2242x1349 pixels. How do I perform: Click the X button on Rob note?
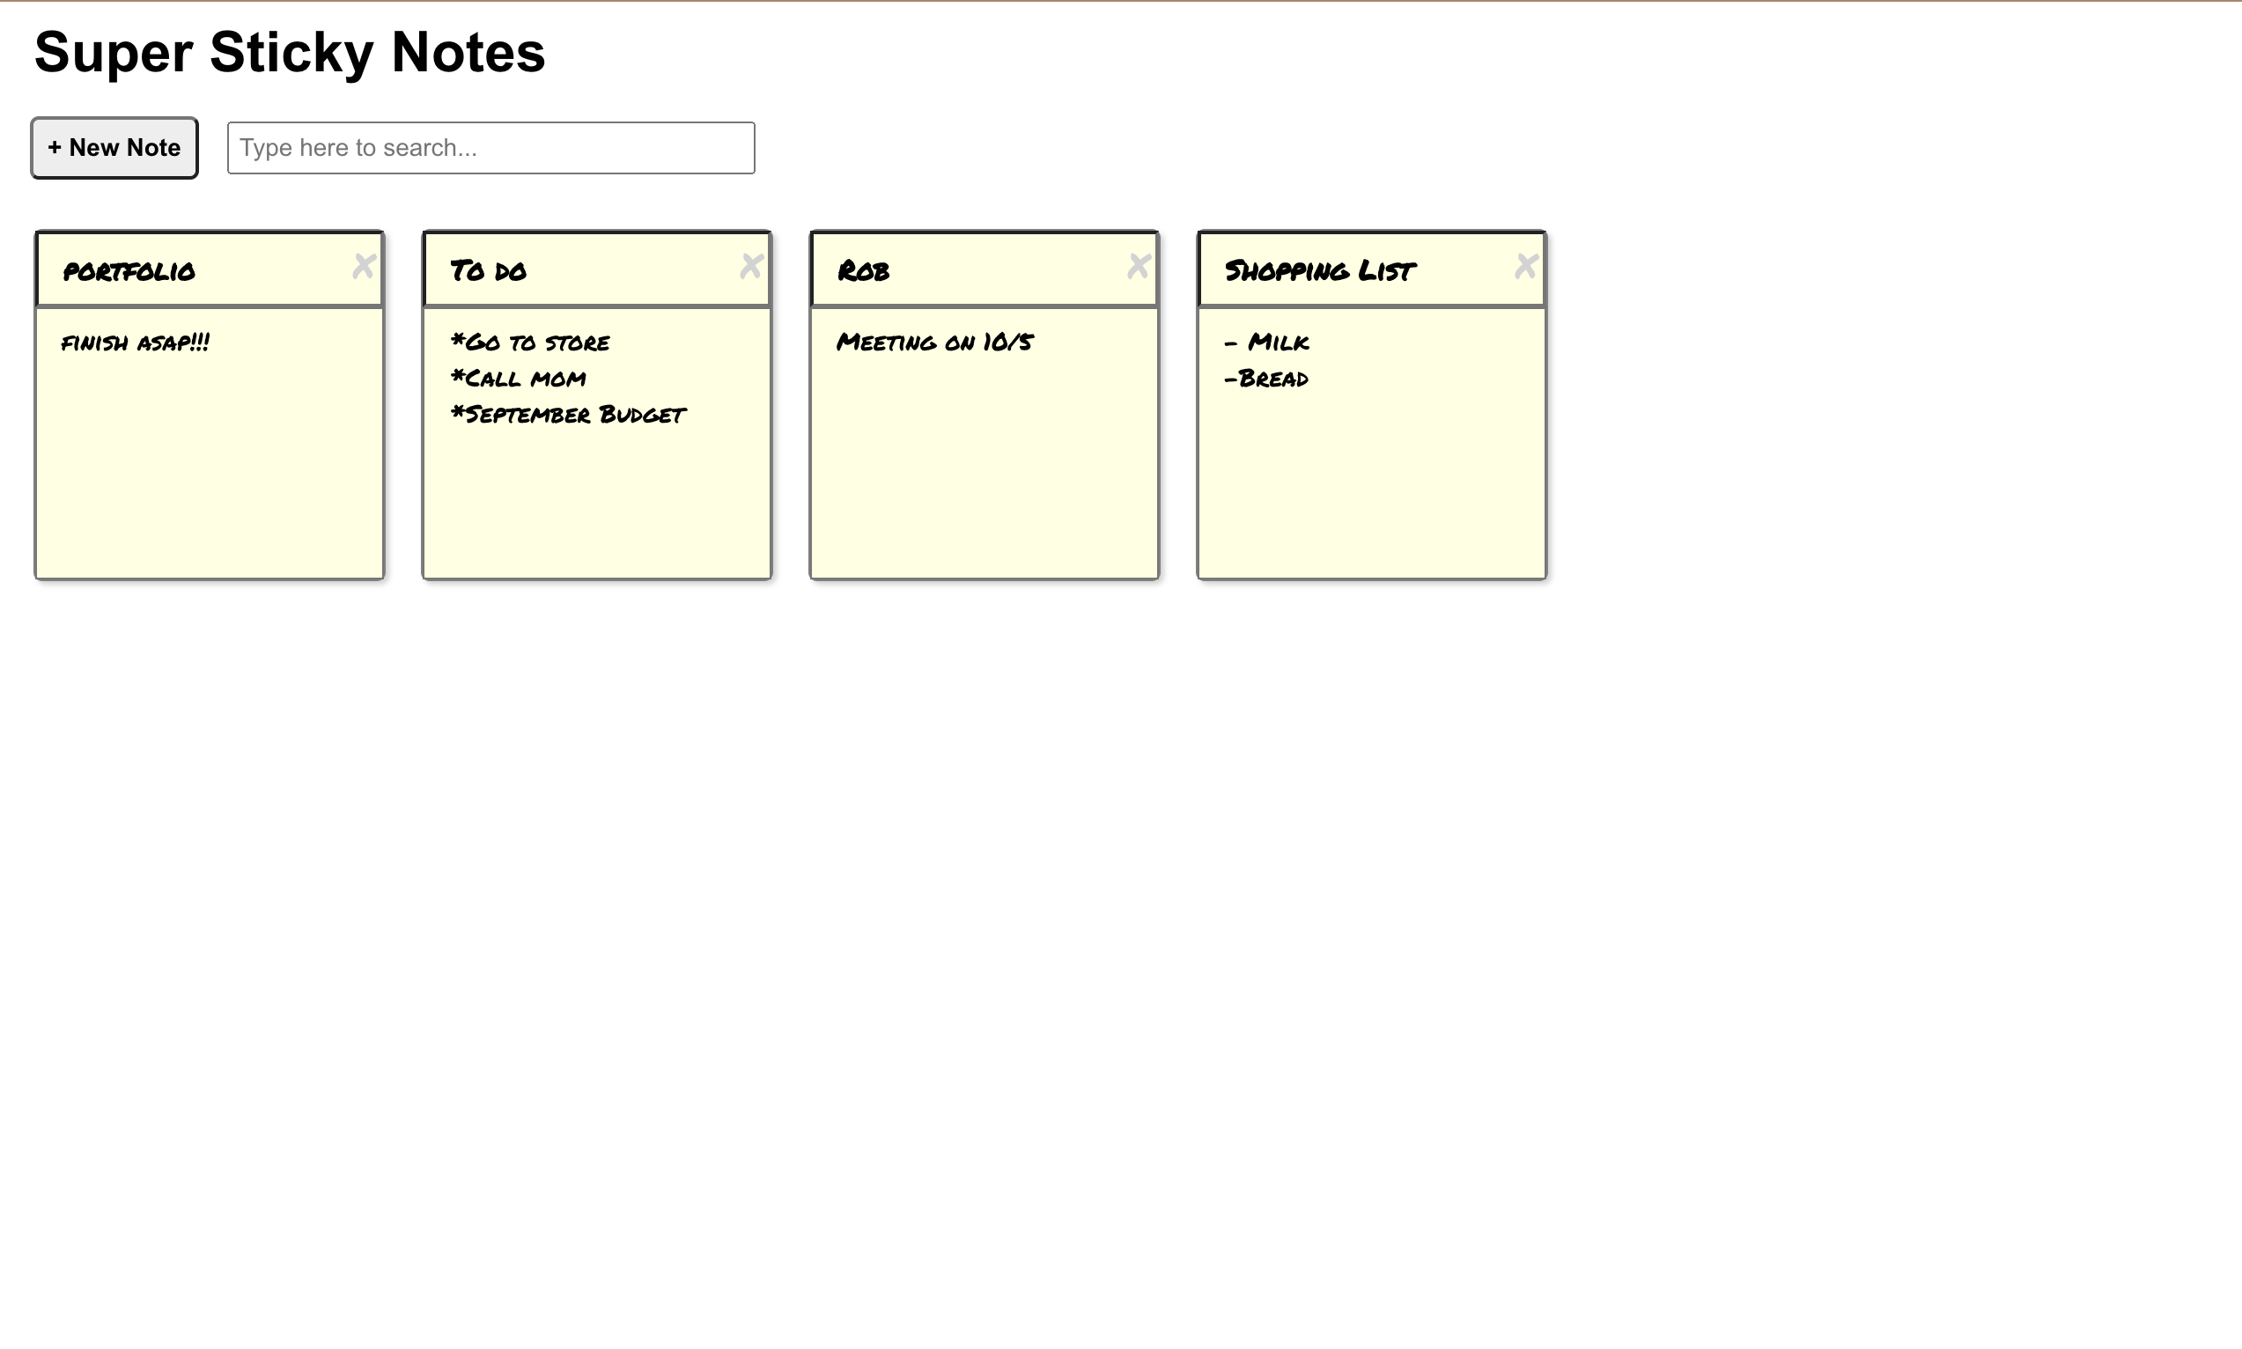[1137, 268]
